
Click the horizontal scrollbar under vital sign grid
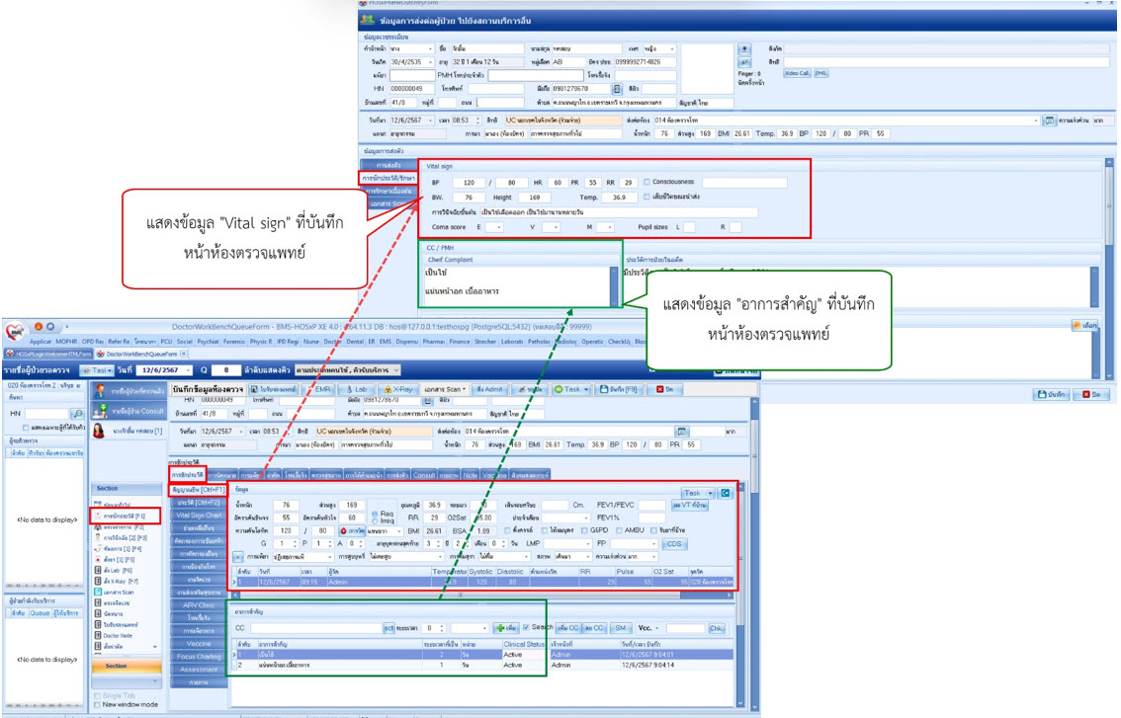[484, 595]
